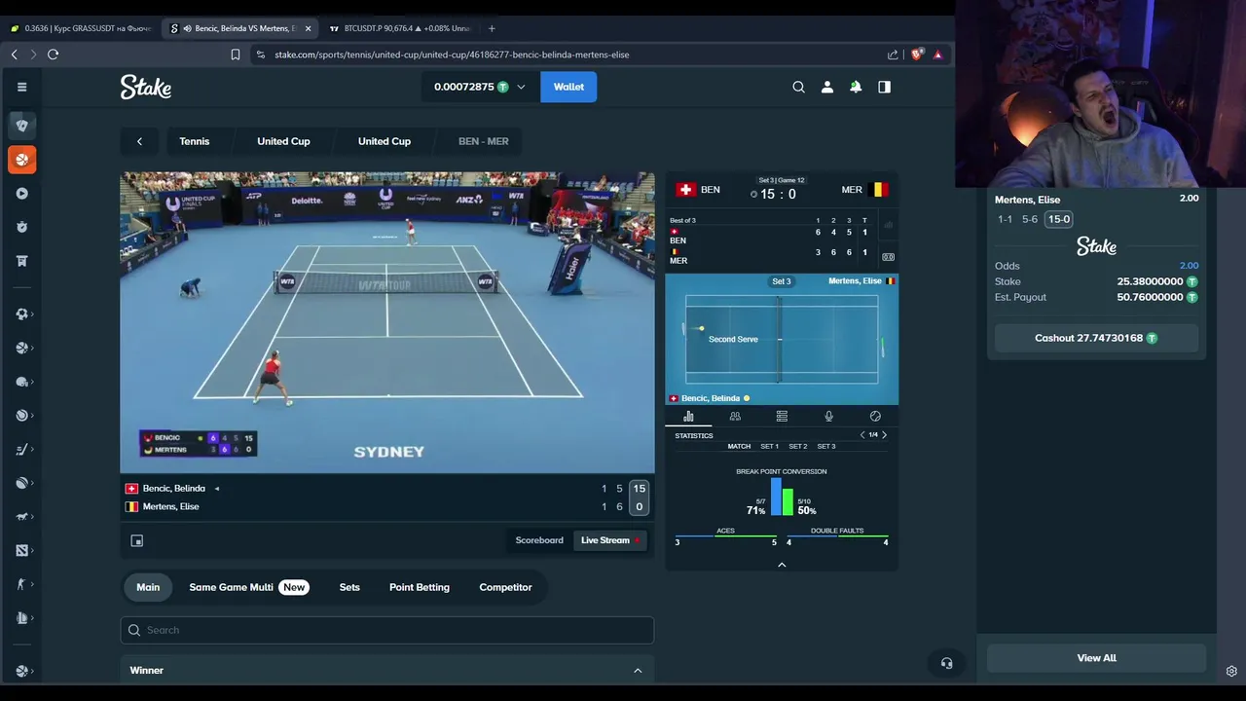
Task: Click the share icon in address bar
Action: [893, 55]
